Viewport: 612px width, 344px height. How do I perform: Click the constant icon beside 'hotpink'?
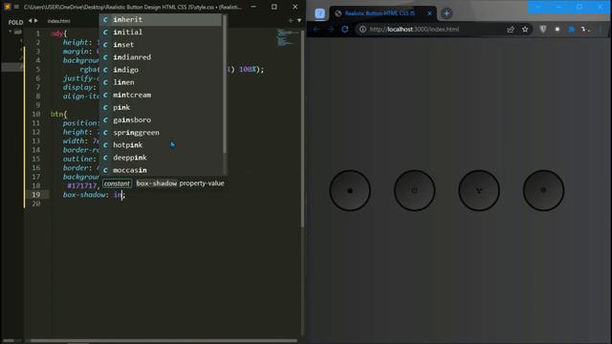click(x=105, y=144)
